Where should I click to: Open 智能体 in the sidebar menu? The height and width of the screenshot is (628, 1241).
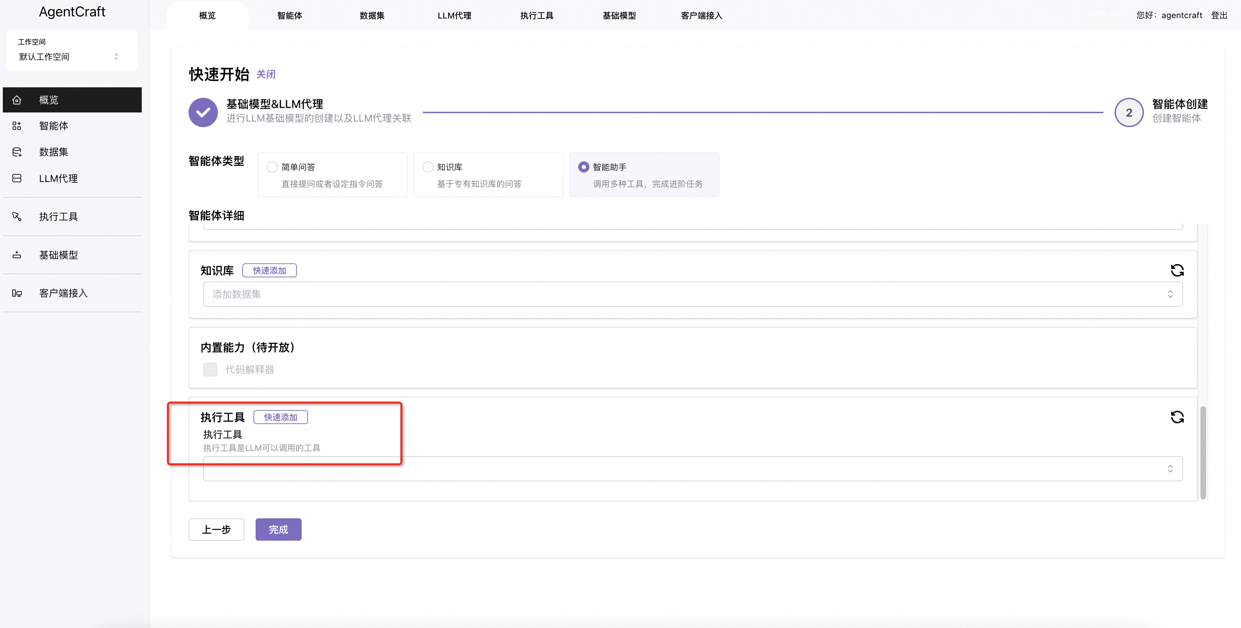pyautogui.click(x=72, y=126)
